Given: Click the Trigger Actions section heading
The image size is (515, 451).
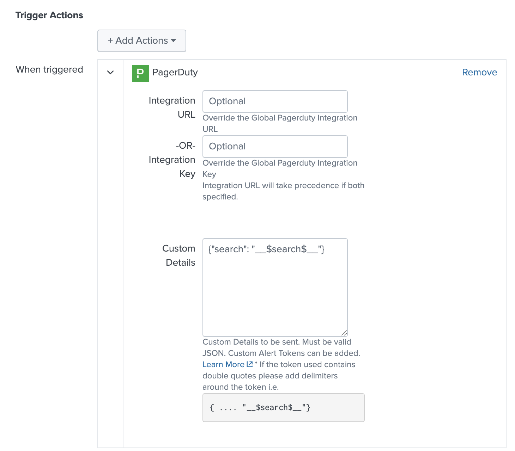Looking at the screenshot, I should tap(49, 15).
